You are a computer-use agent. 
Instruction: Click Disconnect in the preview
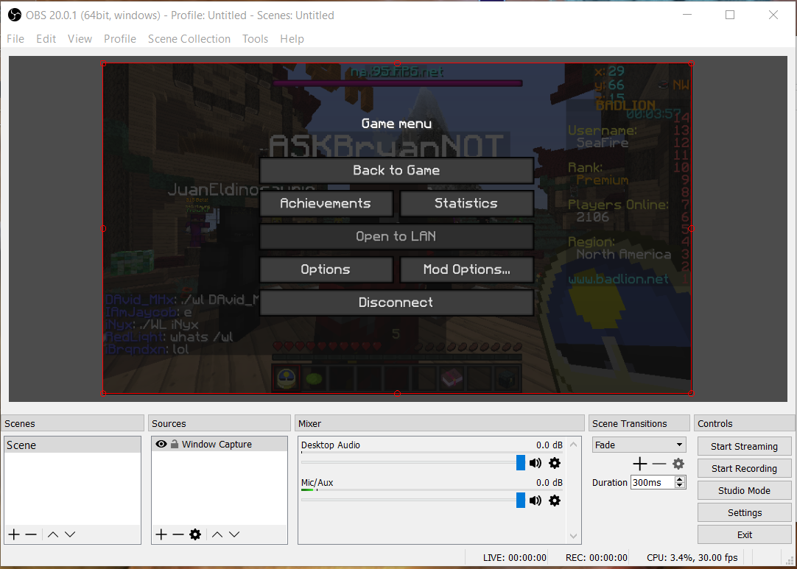pyautogui.click(x=396, y=303)
